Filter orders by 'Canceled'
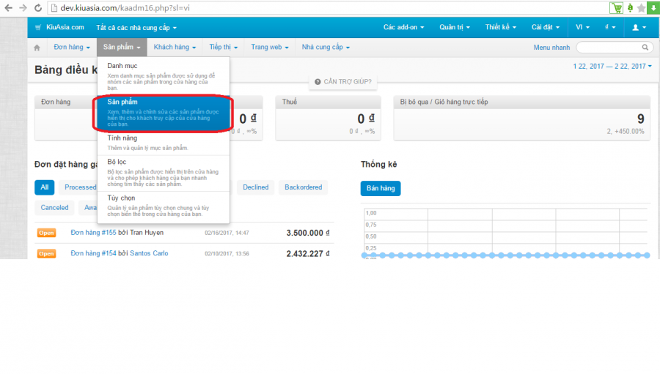Screen dimensions: 660x374 pos(54,208)
